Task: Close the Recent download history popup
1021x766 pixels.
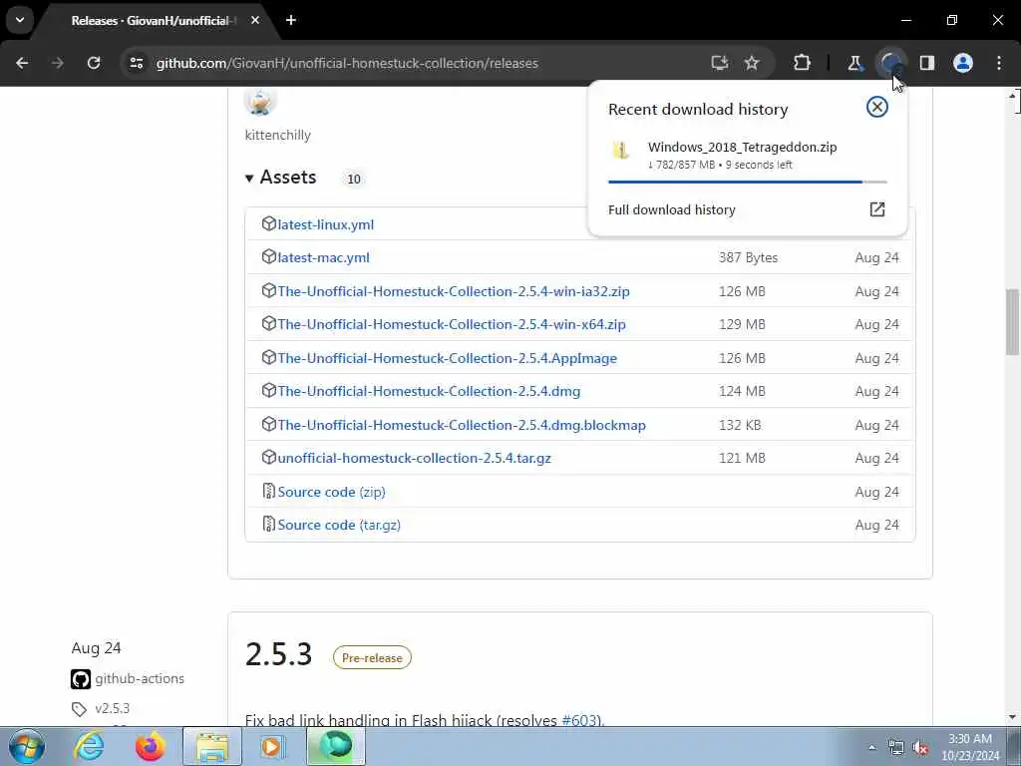Action: pos(877,107)
